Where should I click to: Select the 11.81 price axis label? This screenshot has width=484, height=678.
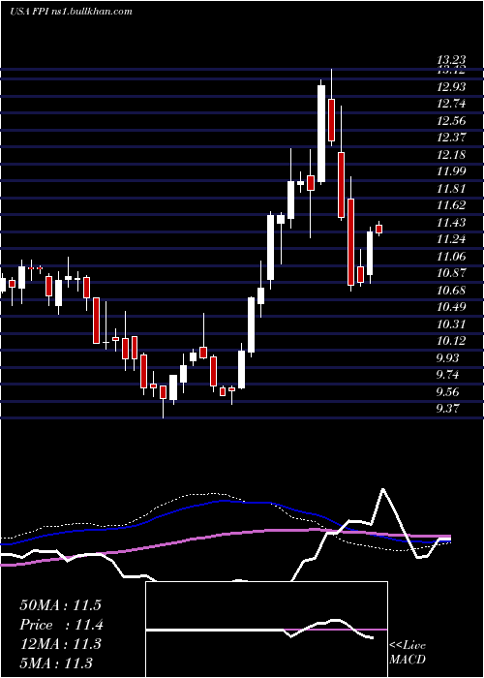[451, 189]
